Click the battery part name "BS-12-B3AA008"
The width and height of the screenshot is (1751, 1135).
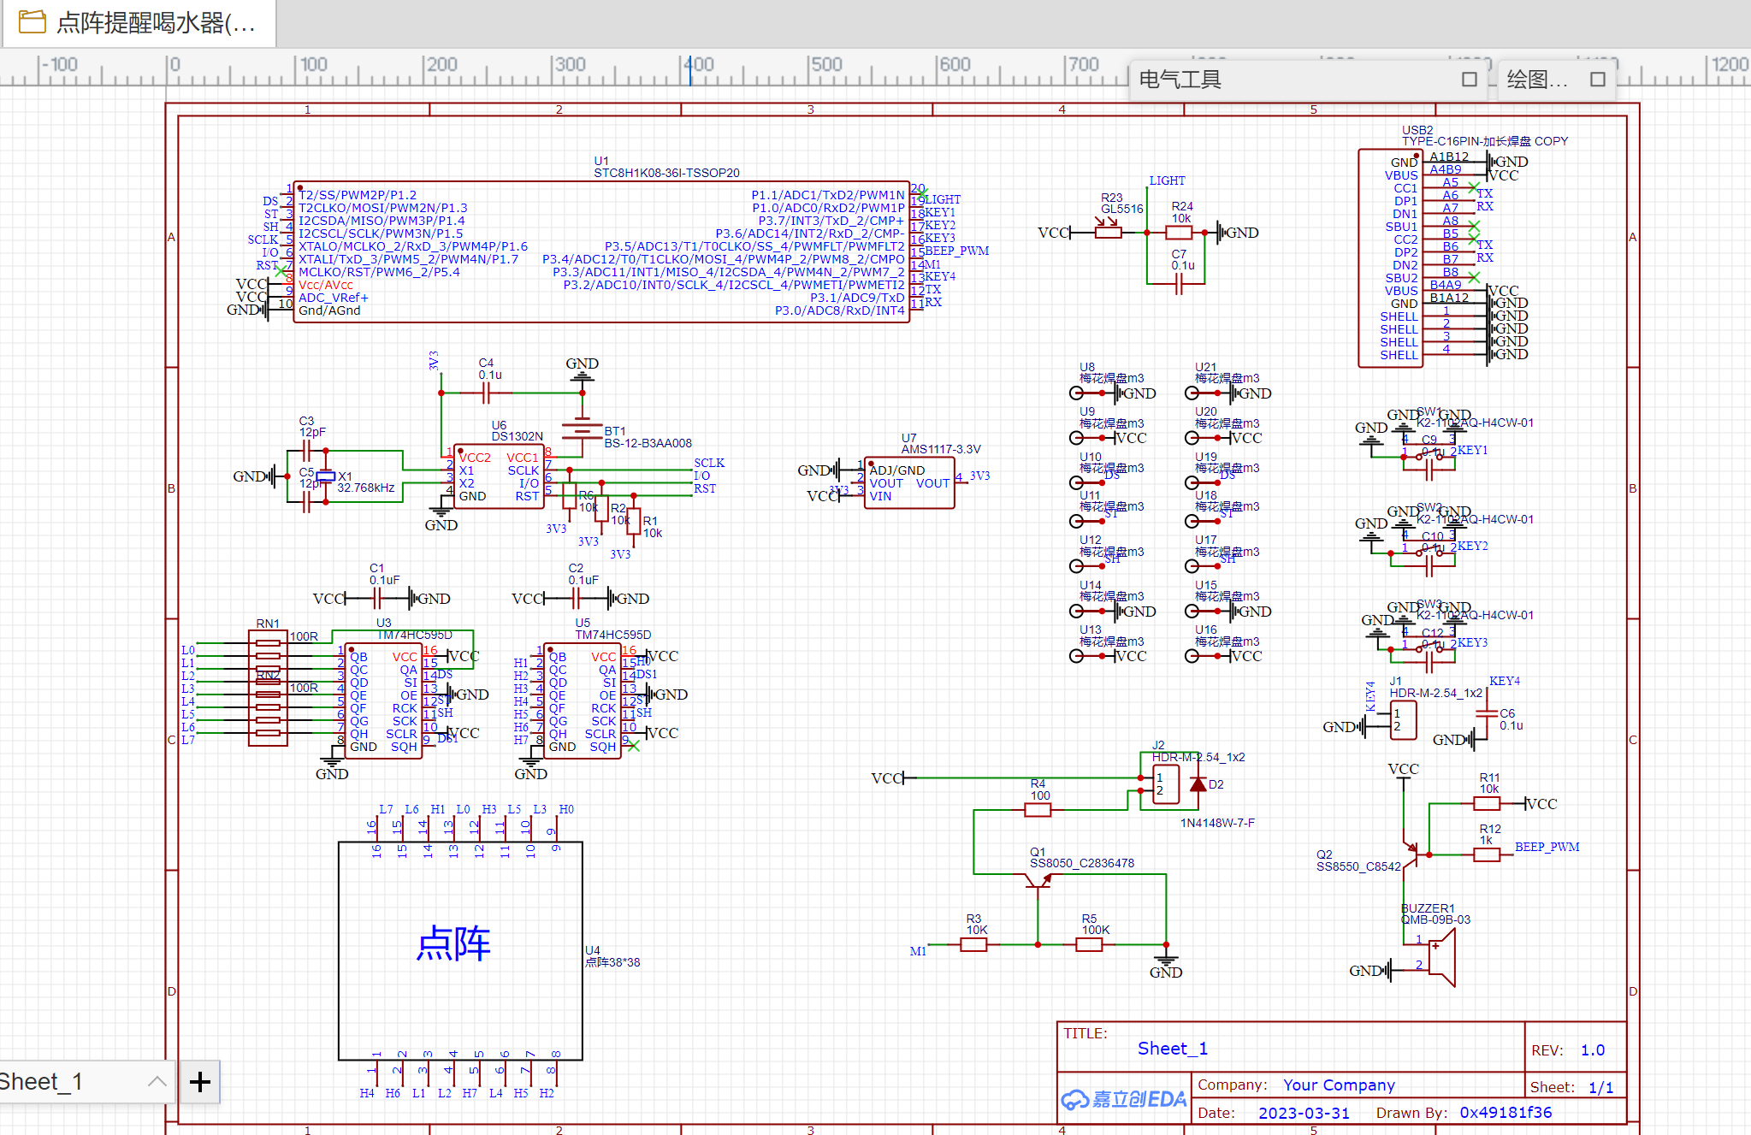click(x=648, y=443)
